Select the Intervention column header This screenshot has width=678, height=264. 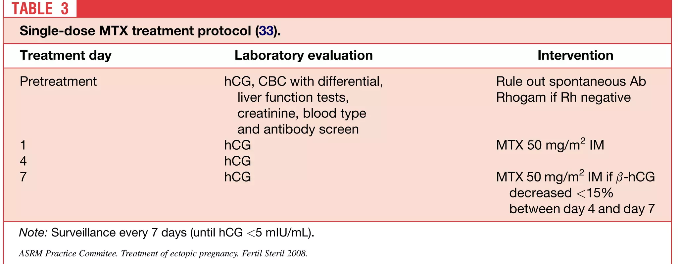pos(575,55)
